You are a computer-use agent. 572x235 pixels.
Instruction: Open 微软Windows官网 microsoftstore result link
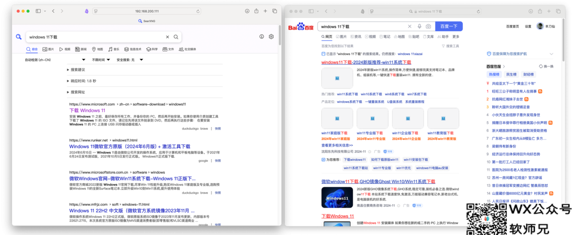[132, 178]
